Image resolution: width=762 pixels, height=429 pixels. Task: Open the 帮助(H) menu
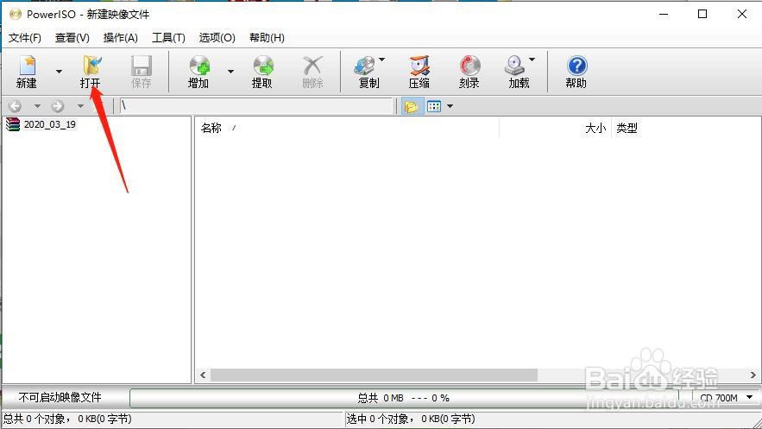coord(267,37)
